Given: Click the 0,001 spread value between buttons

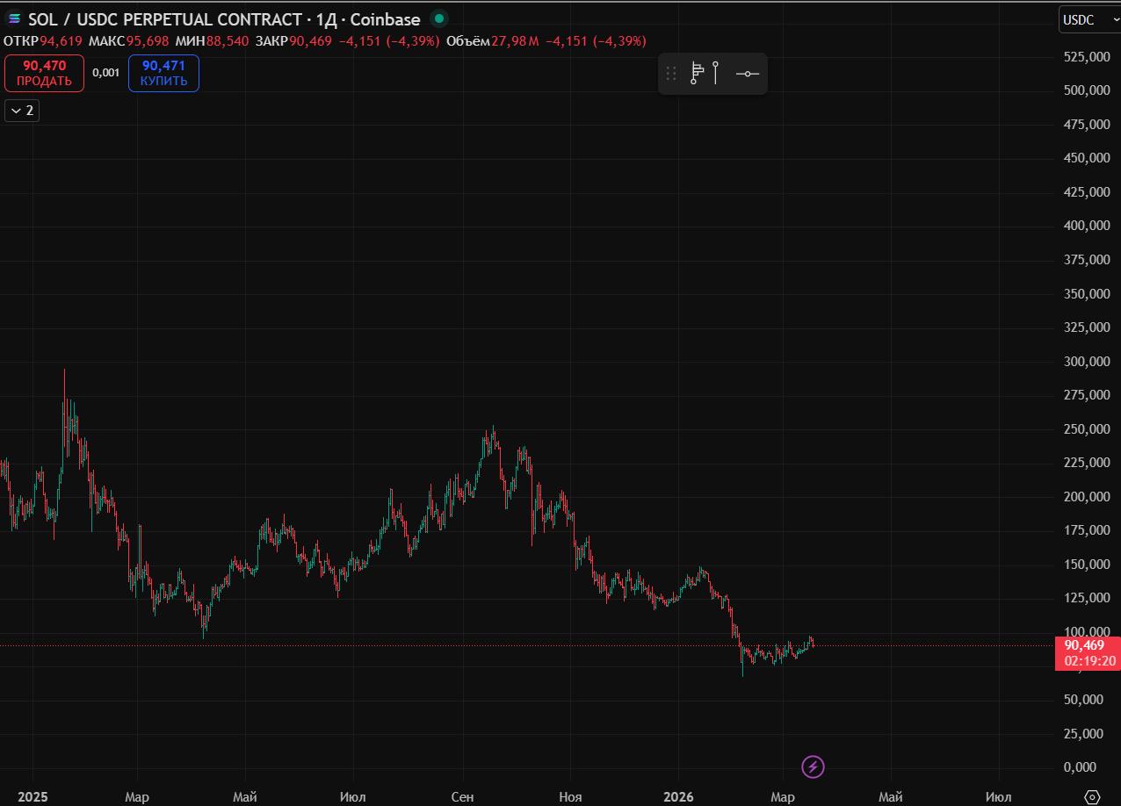Looking at the screenshot, I should 105,73.
